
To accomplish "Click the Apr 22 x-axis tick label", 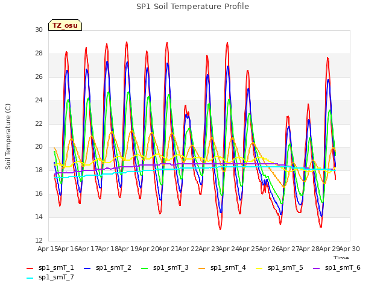I will click(x=189, y=249).
